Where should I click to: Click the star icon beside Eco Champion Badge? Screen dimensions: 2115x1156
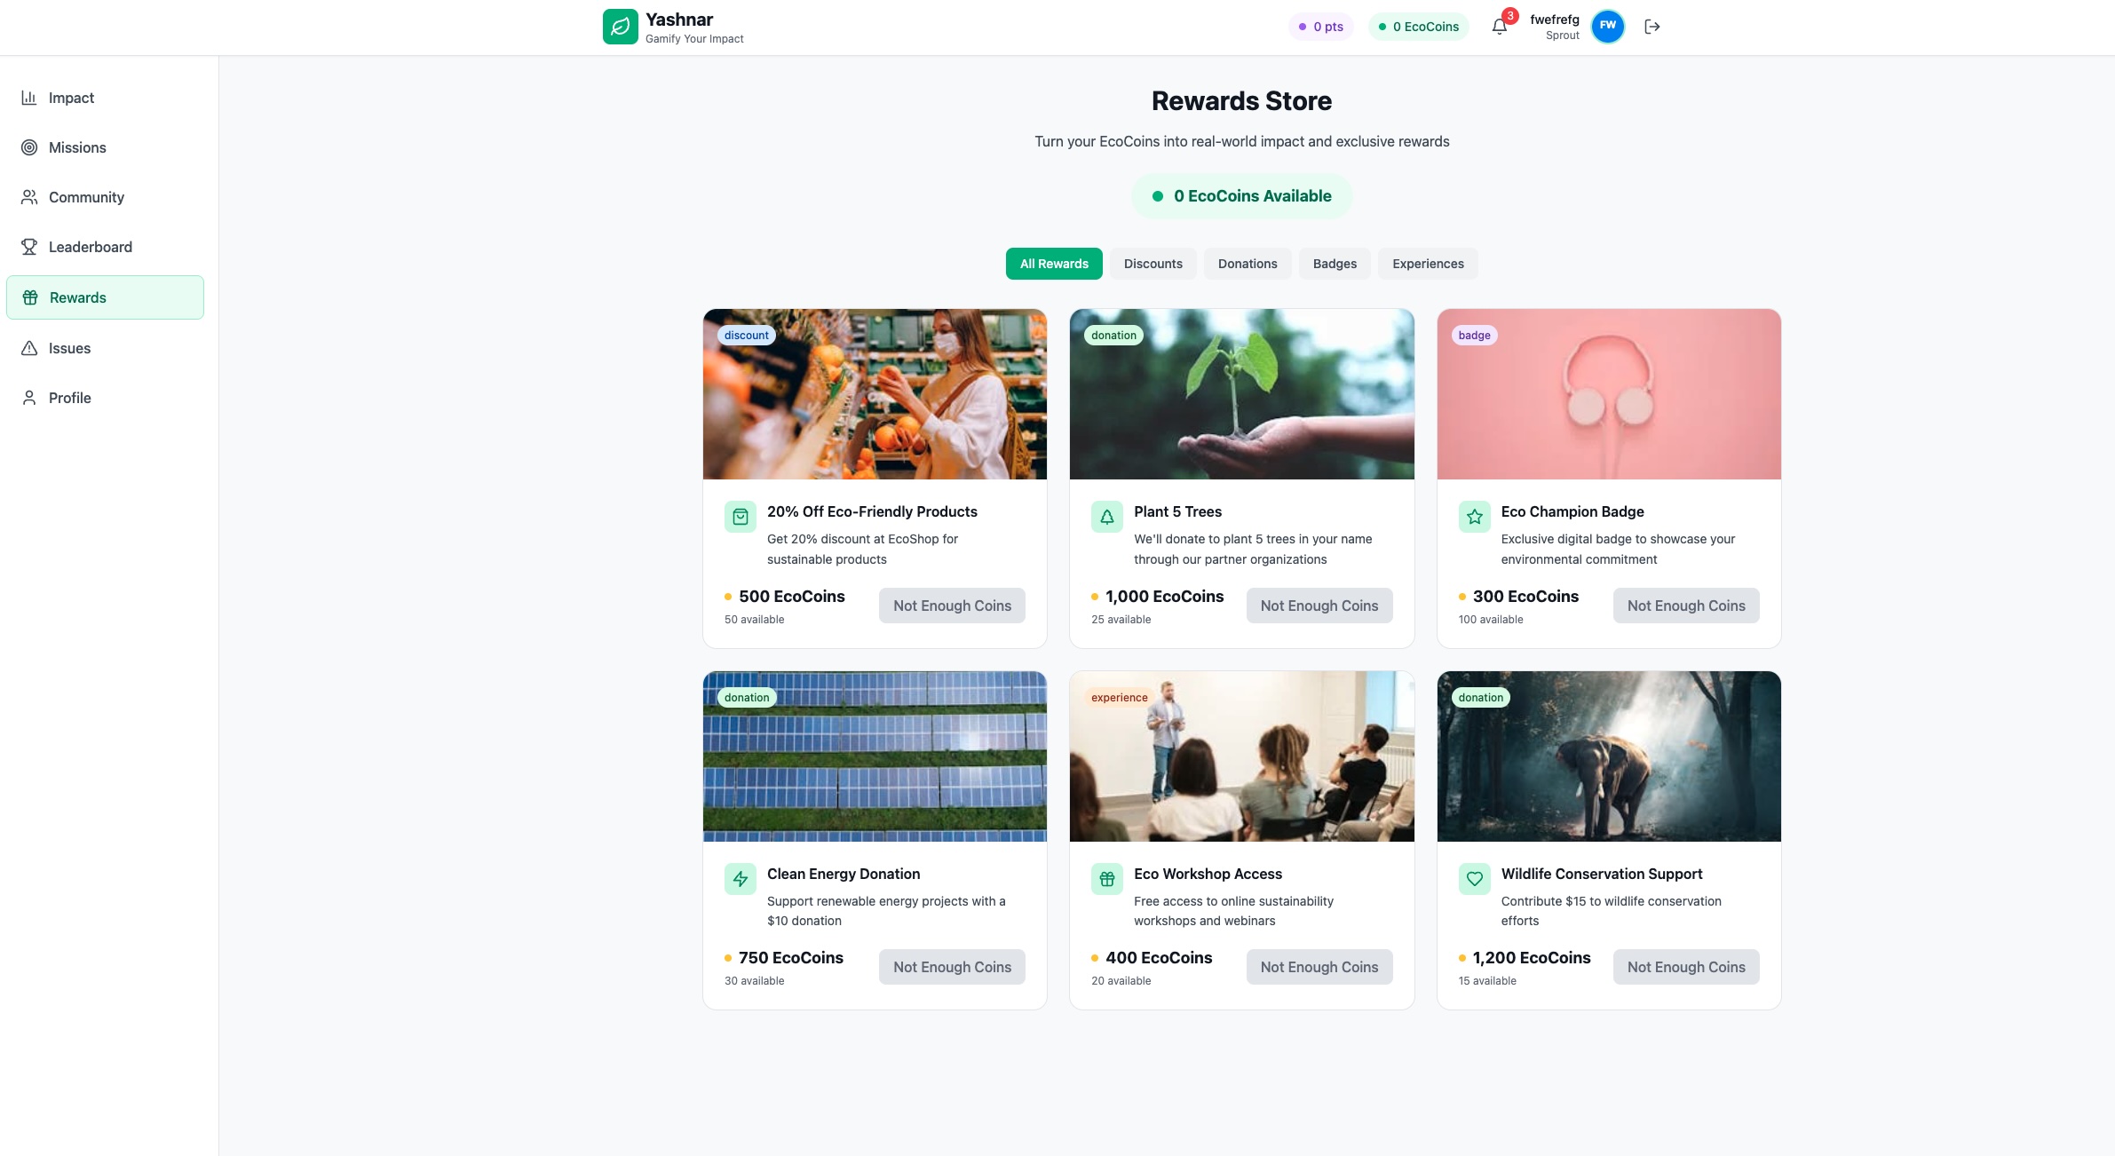1474,517
